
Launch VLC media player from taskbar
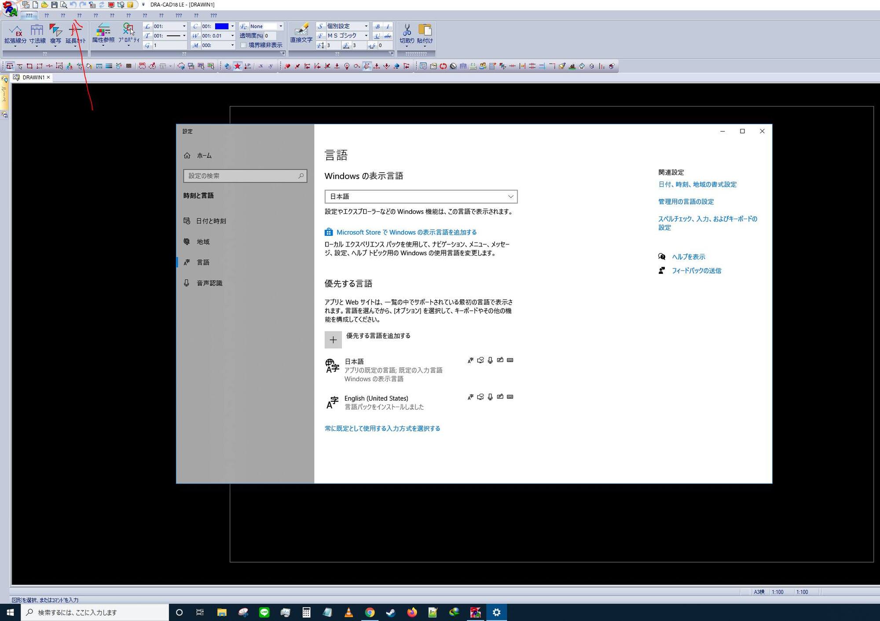[348, 612]
